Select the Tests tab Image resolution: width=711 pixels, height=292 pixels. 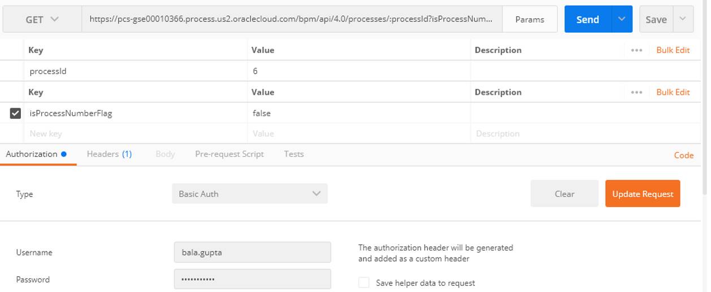(x=294, y=154)
